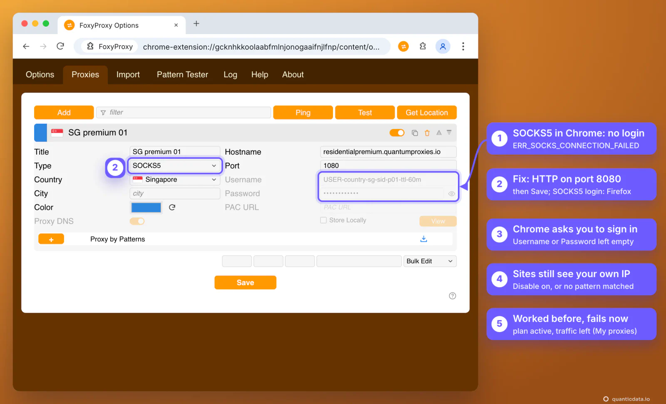Open the Type dropdown showing SOCKS5
Viewport: 666px width, 404px height.
click(x=175, y=165)
